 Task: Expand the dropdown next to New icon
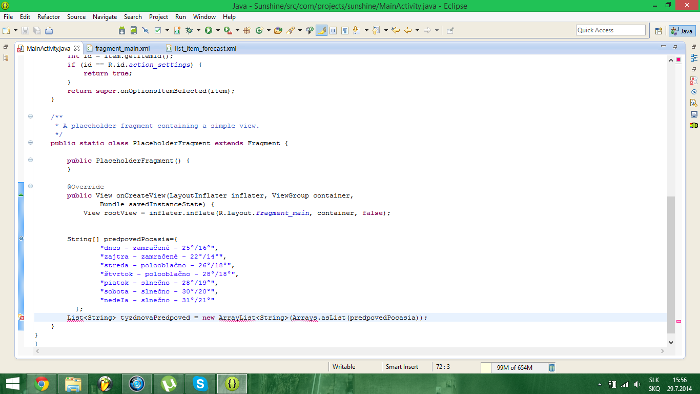pos(16,30)
